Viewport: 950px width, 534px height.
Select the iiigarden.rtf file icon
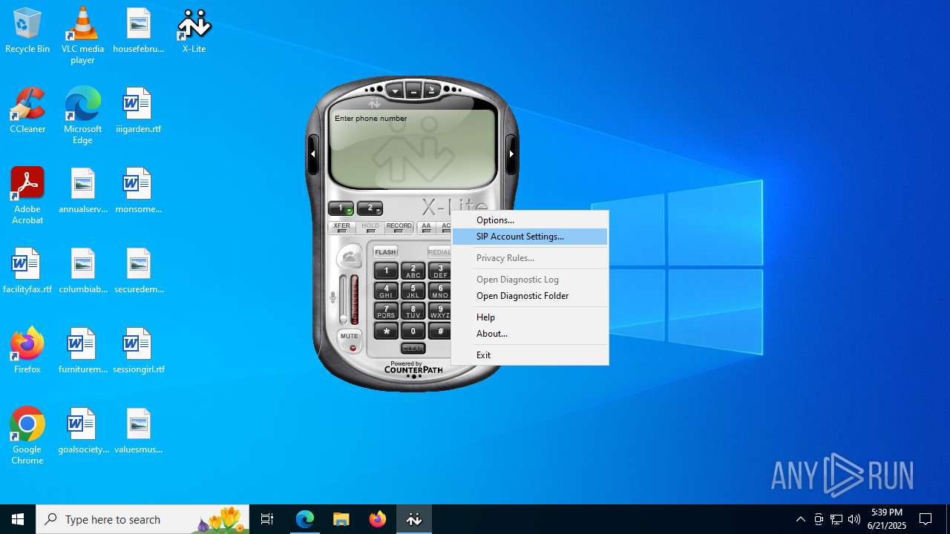pyautogui.click(x=138, y=111)
